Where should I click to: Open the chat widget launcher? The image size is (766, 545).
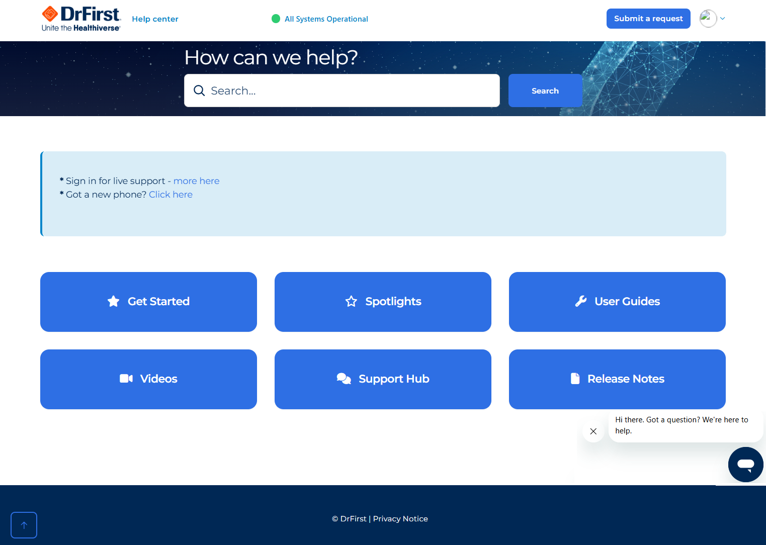(x=746, y=465)
